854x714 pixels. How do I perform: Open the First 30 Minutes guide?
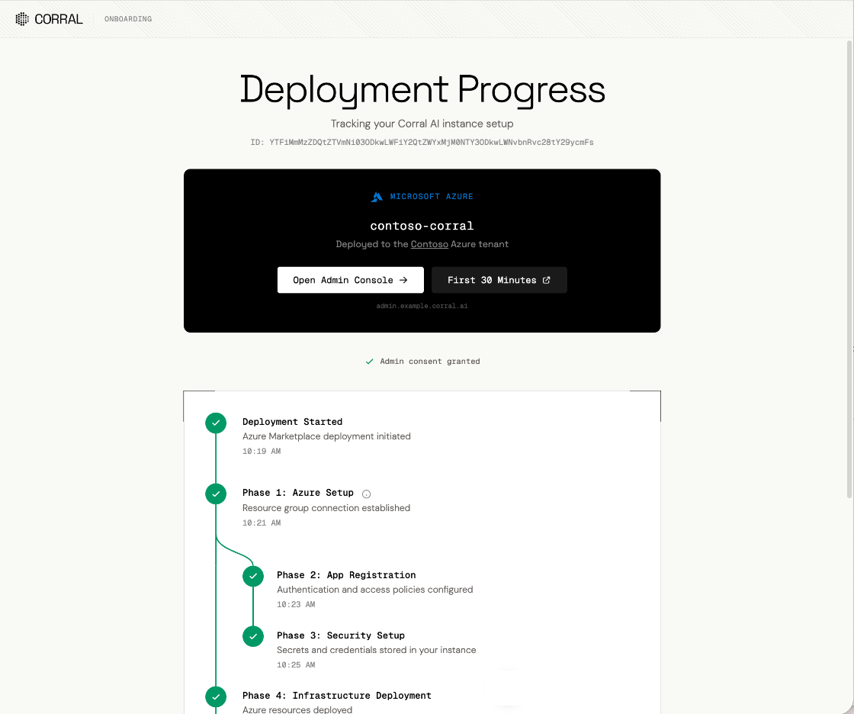pyautogui.click(x=499, y=280)
